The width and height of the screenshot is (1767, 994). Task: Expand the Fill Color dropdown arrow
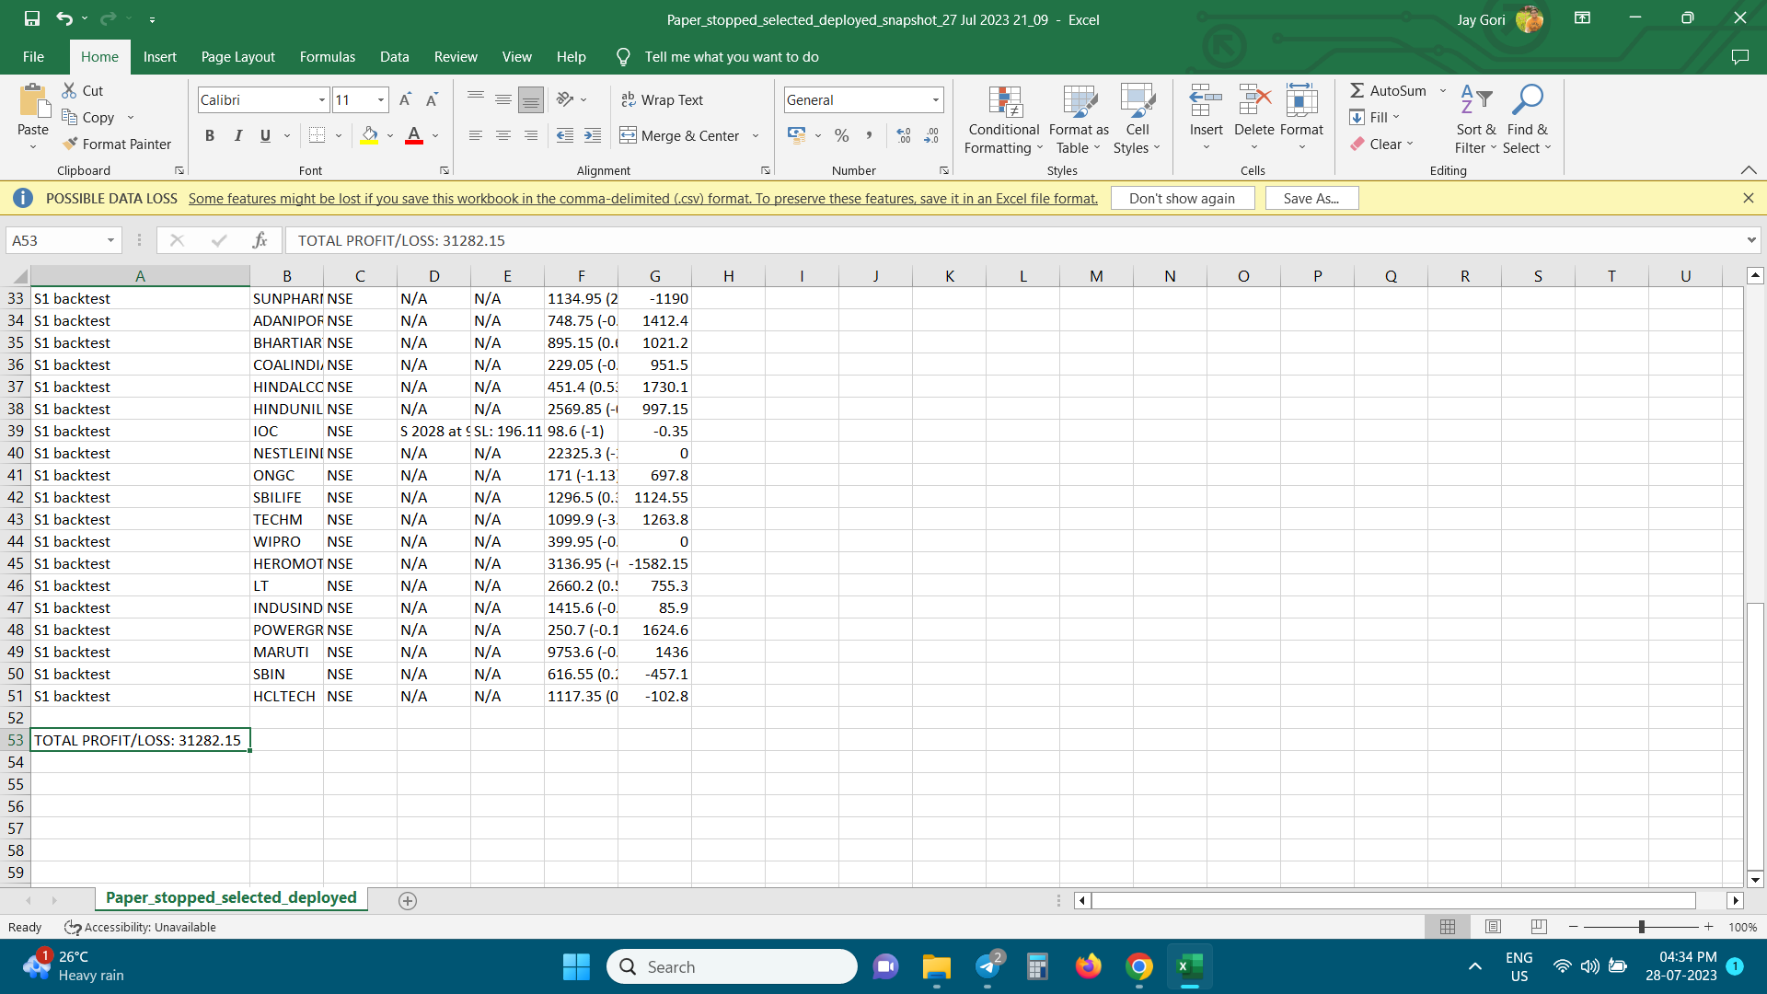[389, 135]
